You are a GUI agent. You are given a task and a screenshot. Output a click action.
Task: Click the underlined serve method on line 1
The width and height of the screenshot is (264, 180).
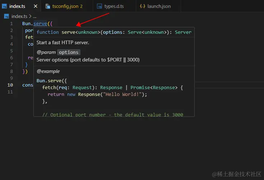[40, 24]
